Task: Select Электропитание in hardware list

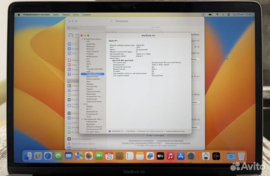Action: [x=94, y=102]
